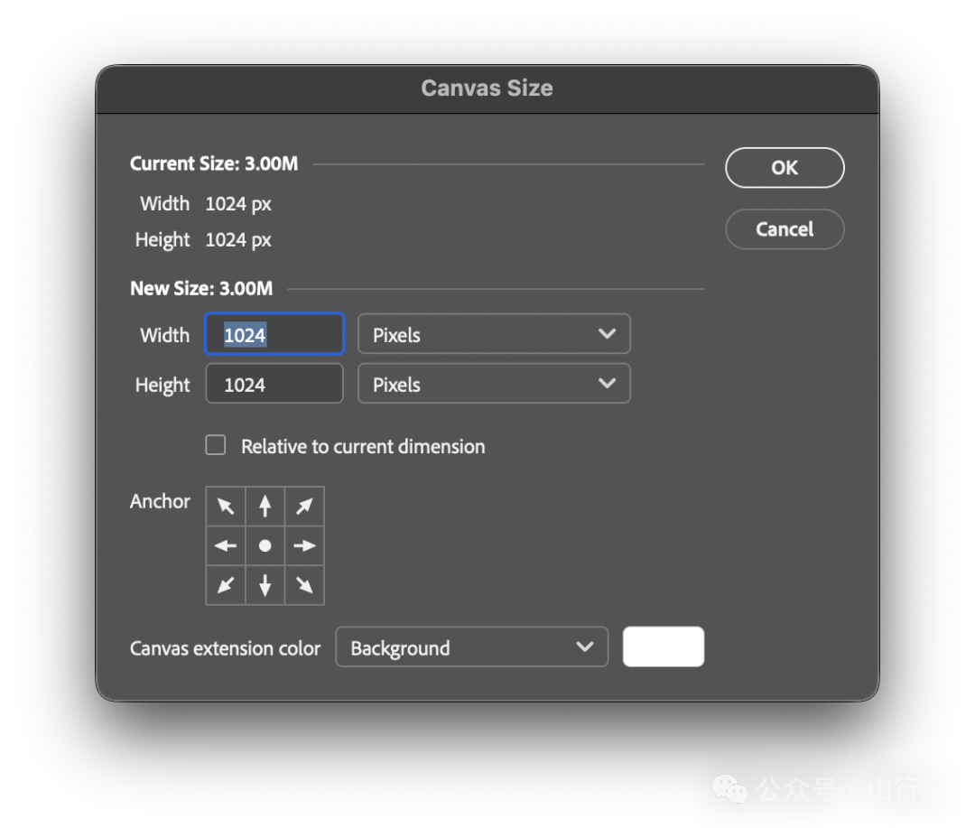Set anchor to middle-left arrow
Image resolution: width=975 pixels, height=828 pixels.
coord(226,545)
